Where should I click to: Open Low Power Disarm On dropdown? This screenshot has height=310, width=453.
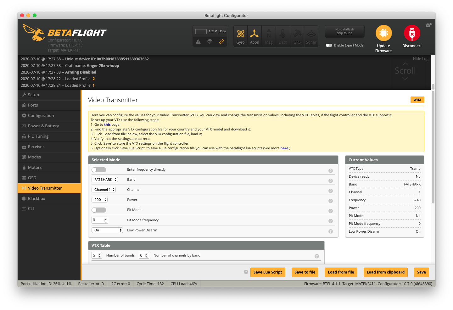pos(107,230)
